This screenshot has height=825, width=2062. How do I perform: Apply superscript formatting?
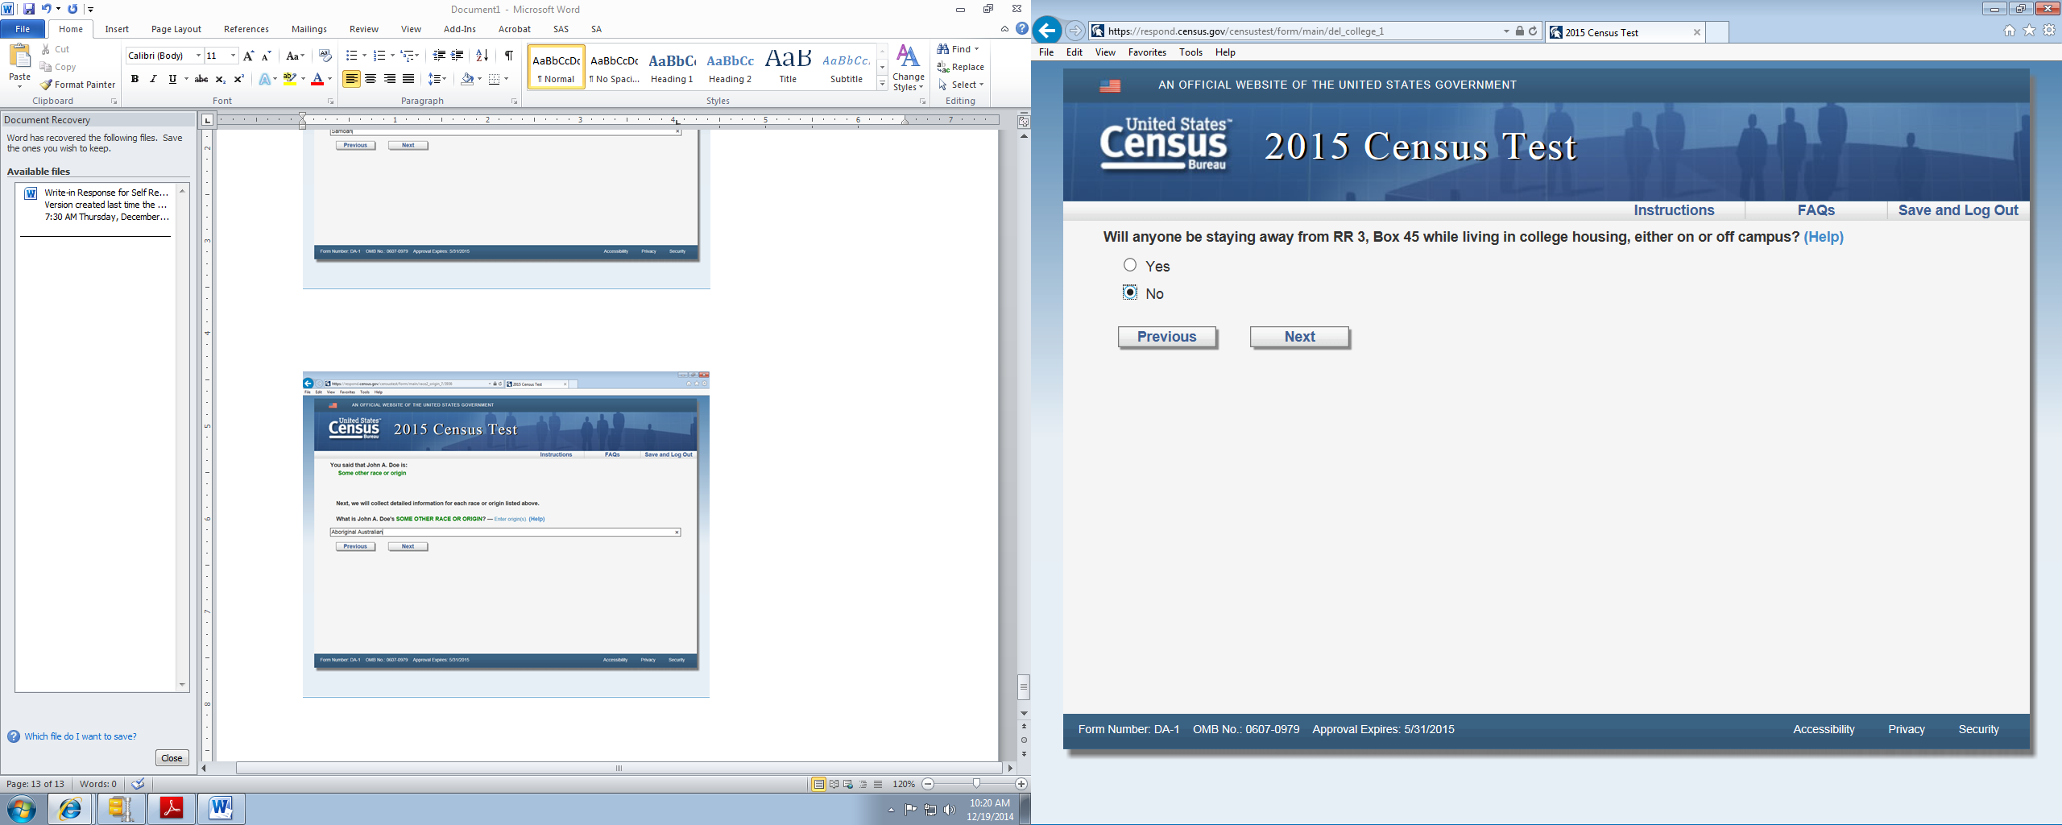pyautogui.click(x=238, y=79)
